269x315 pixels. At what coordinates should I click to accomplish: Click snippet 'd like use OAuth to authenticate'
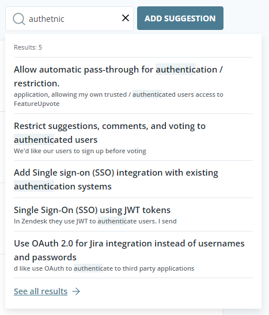pos(104,268)
